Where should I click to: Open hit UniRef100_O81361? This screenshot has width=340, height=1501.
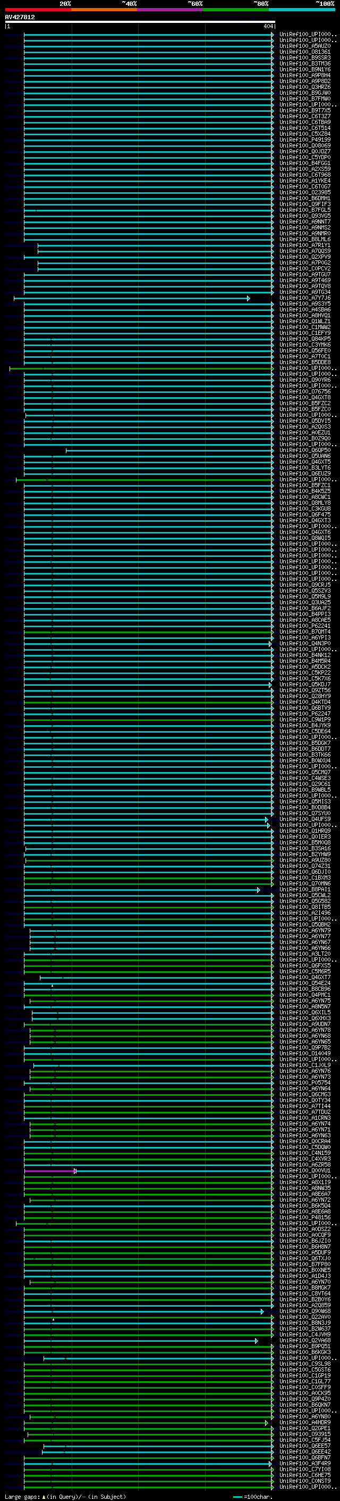click(305, 52)
